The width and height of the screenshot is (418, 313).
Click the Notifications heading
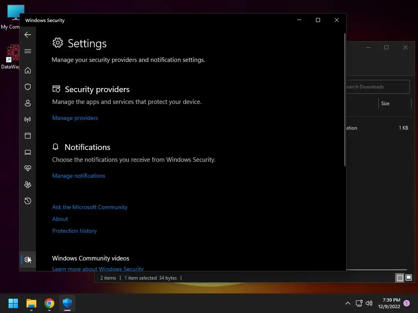click(x=87, y=147)
